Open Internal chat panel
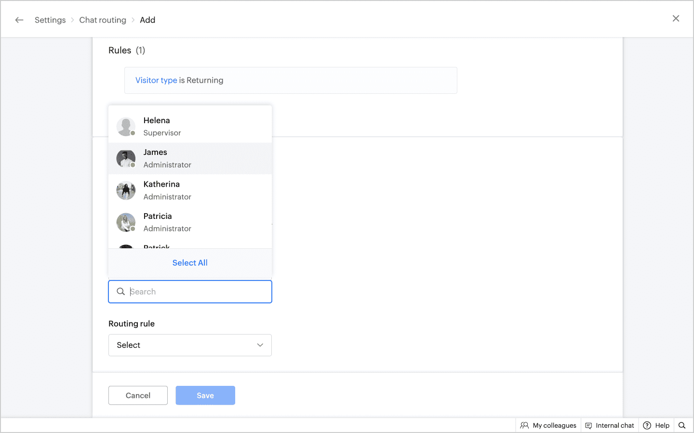 (610, 425)
